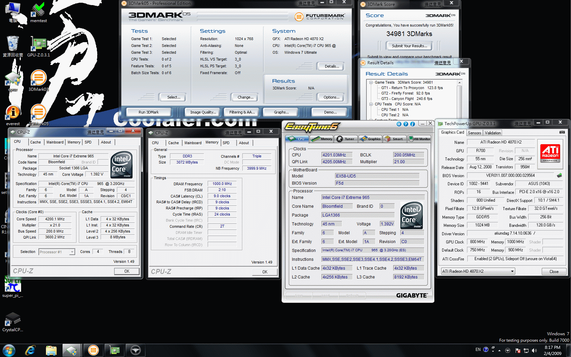Collapse the Game Tests tree node

coord(371,82)
